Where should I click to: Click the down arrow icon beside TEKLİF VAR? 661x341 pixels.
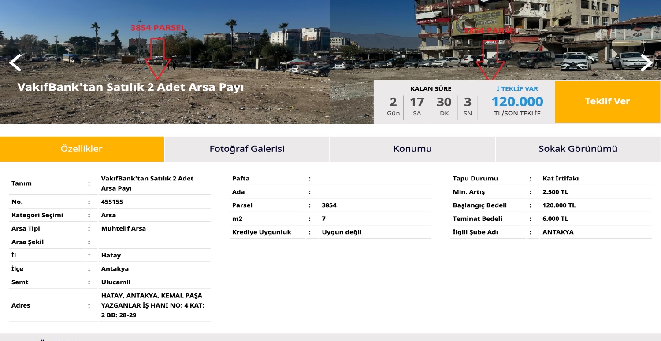pos(498,89)
